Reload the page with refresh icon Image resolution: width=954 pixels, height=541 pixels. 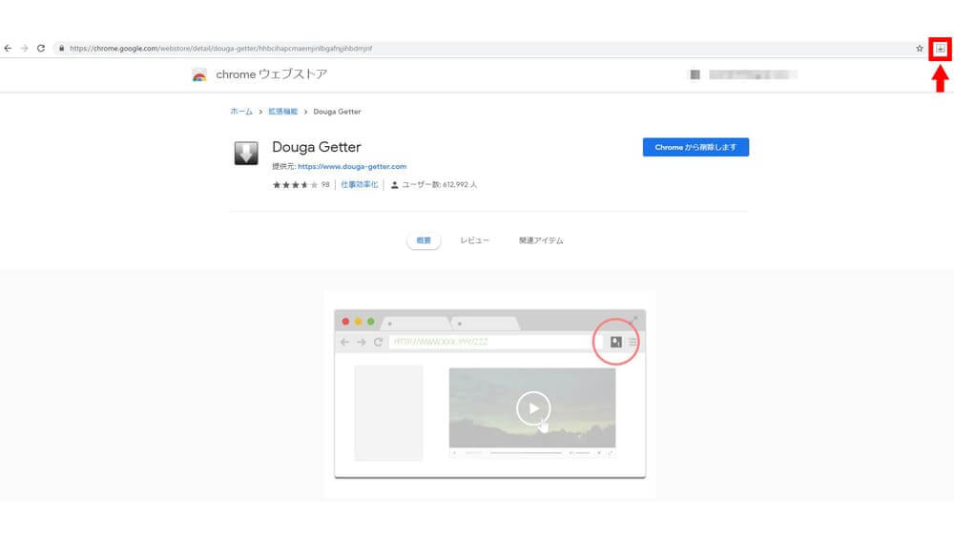pos(41,48)
